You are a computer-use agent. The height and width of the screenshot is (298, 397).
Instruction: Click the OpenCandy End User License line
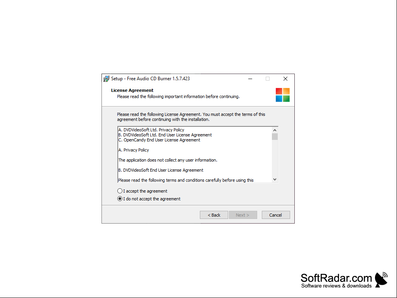[159, 140]
